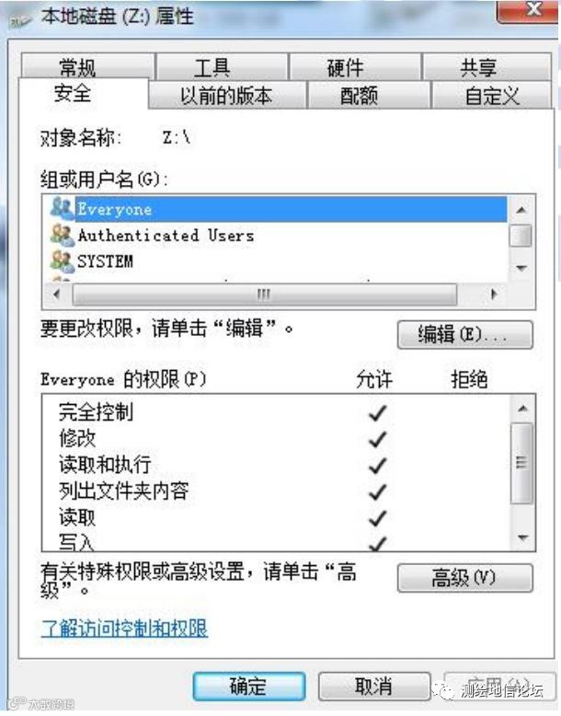Viewport: 561px width, 716px height.
Task: Switch to the 配额 tab
Action: tap(359, 95)
